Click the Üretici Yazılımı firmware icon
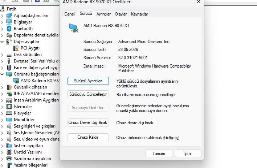The width and height of the screenshot is (257, 168). [9, 152]
